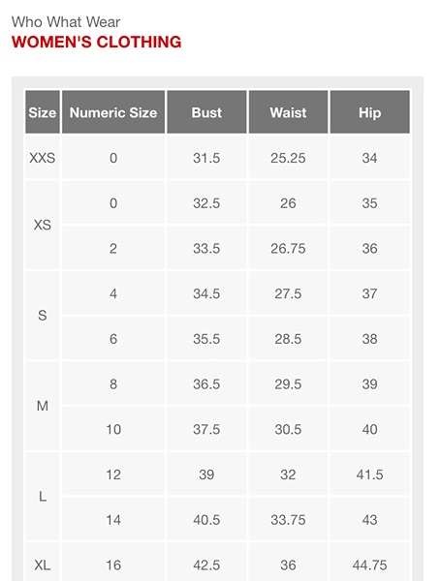Click the Who What Wear brand text

[66, 22]
